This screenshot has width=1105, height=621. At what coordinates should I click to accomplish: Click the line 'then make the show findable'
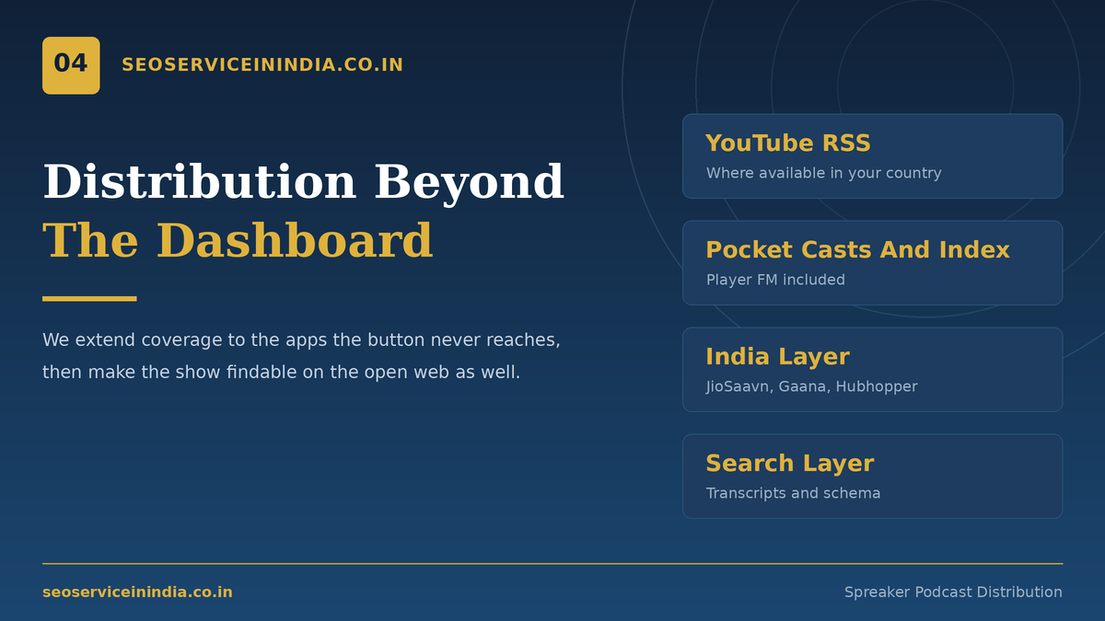point(281,373)
